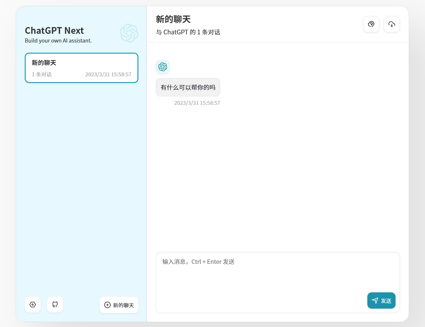Screen dimensions: 425x327
Task: Open the GitHub repository icon
Action: pos(55,304)
